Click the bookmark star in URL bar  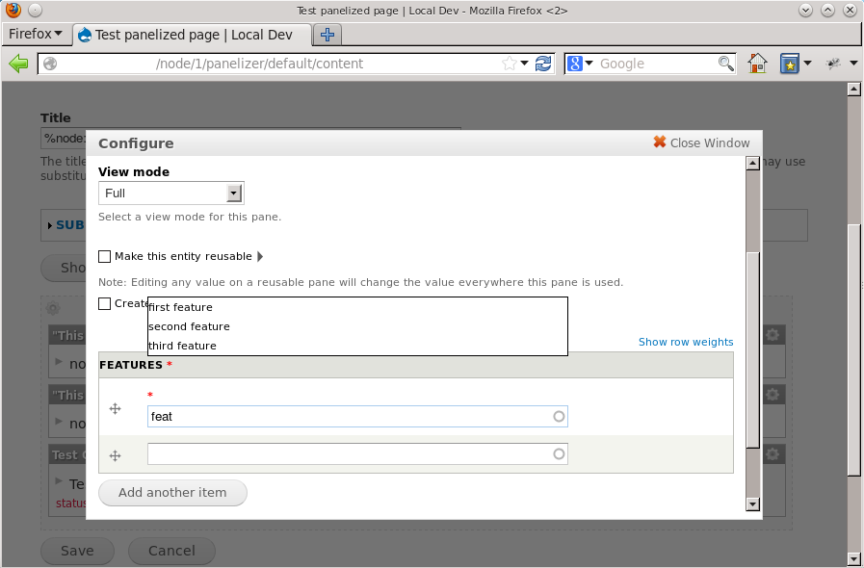[510, 64]
